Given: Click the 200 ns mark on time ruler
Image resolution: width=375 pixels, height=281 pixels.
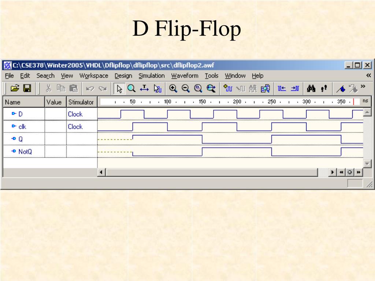Looking at the screenshot, I should click(x=237, y=102).
